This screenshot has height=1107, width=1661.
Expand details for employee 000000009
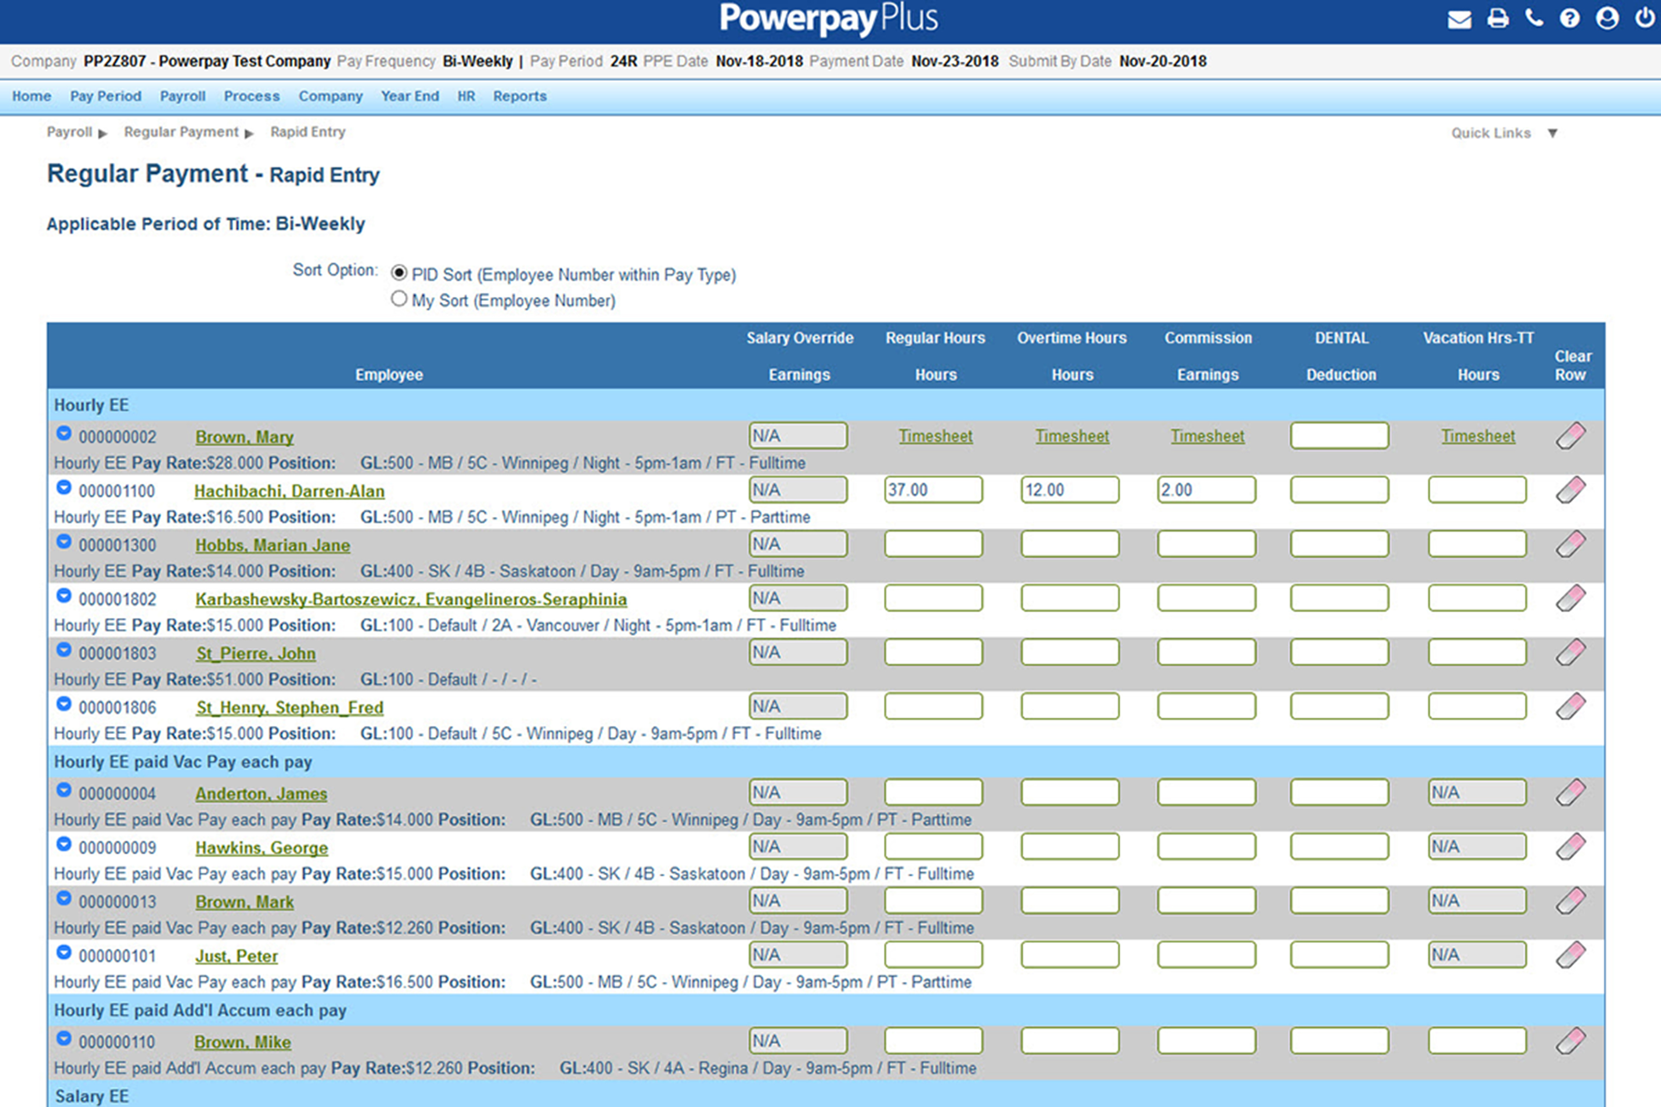tap(64, 844)
